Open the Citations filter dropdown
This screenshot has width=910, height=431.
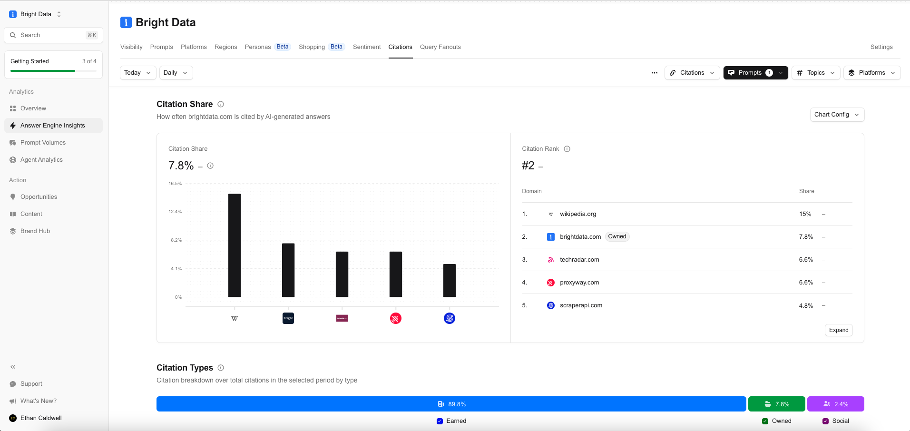tap(692, 73)
